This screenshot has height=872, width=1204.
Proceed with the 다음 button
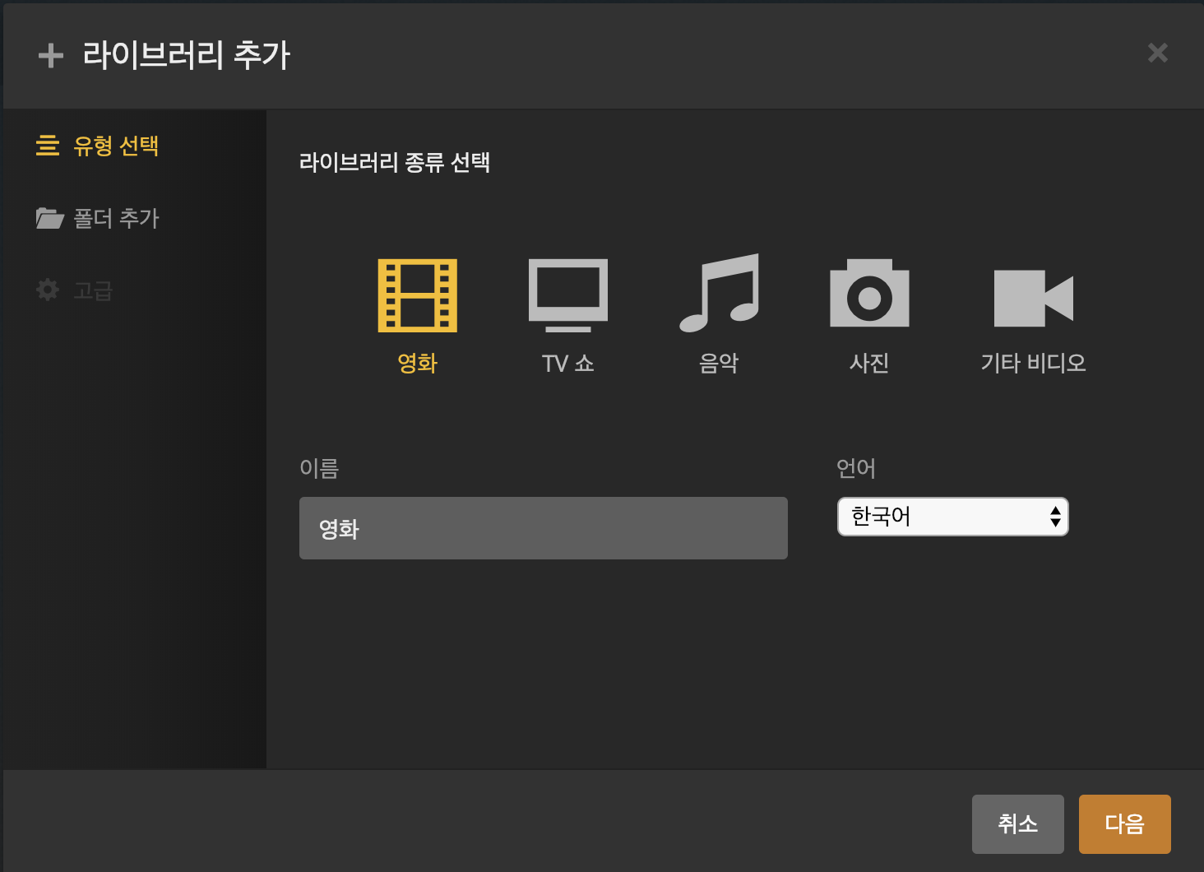tap(1125, 824)
